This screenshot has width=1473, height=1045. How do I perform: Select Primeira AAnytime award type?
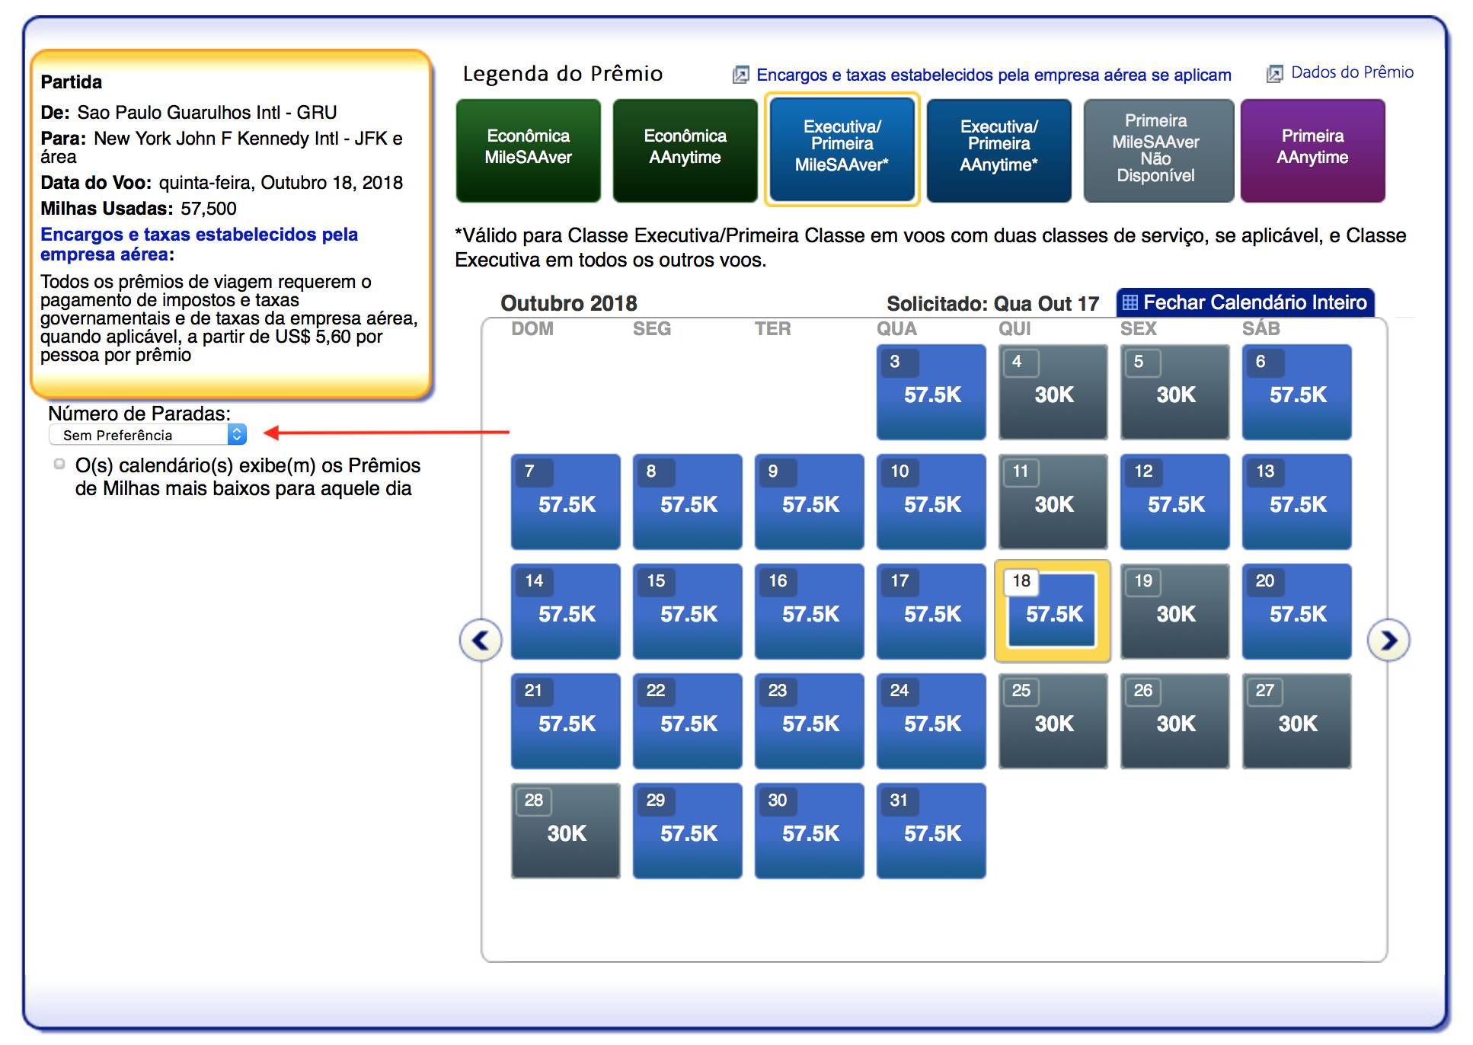pos(1313,150)
